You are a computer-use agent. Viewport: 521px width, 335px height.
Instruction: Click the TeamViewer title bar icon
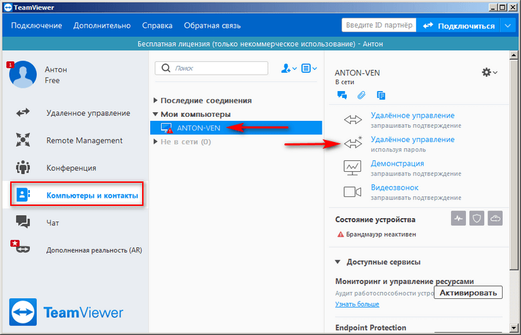8,7
